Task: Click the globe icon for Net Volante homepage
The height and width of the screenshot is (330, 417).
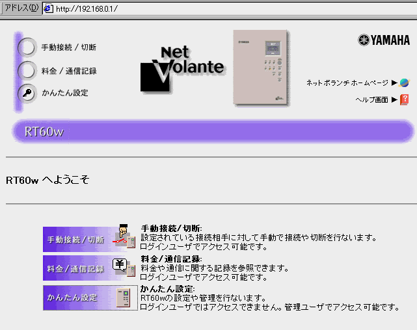Action: click(405, 83)
